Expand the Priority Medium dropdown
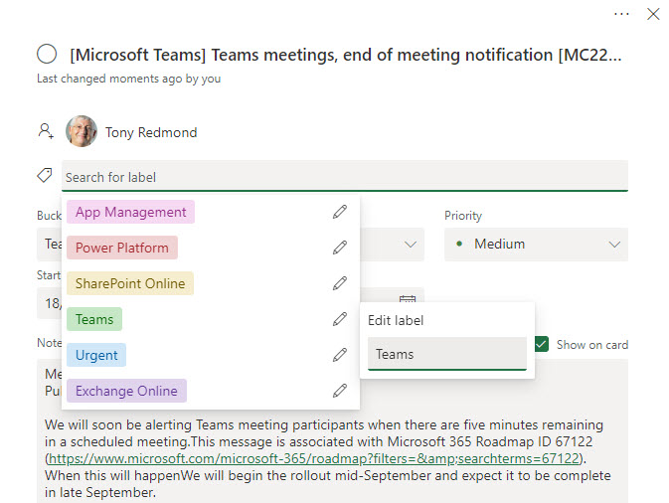Image resolution: width=669 pixels, height=503 pixels. [x=537, y=244]
